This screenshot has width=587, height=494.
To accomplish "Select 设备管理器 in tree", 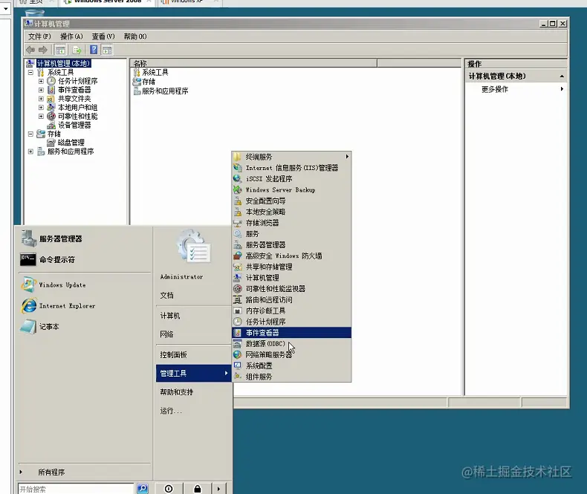I will (x=74, y=125).
